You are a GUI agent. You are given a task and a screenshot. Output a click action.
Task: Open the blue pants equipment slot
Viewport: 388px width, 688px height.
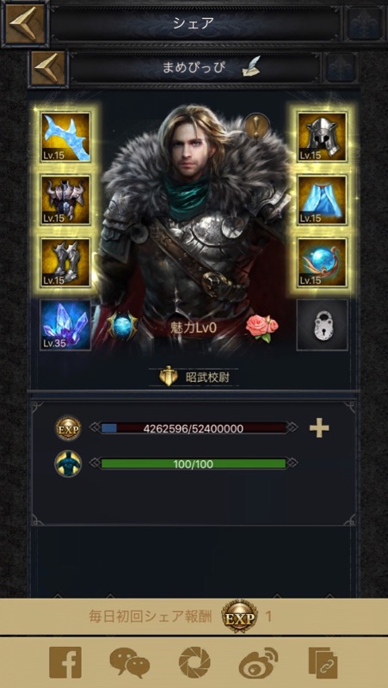[x=322, y=200]
